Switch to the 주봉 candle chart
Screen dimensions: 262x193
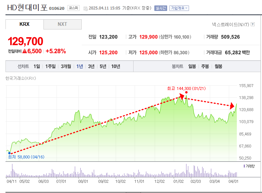click(x=205, y=66)
